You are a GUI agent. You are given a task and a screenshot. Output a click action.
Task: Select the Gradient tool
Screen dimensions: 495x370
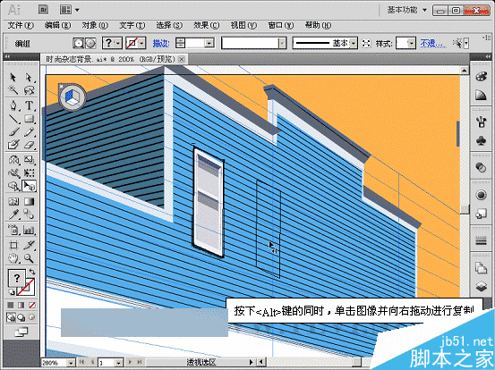click(29, 201)
